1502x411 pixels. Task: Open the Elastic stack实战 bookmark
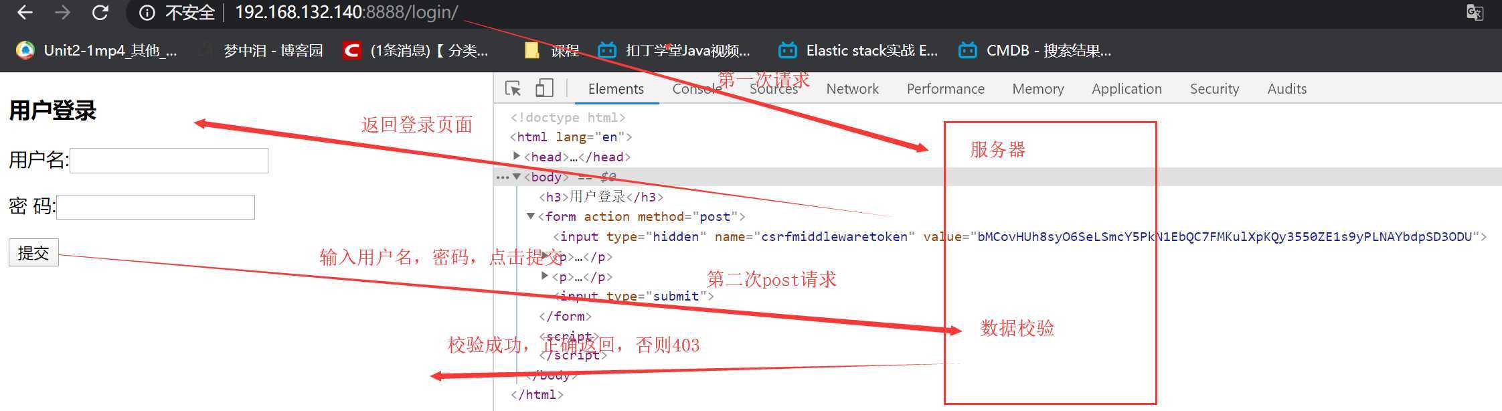858,50
